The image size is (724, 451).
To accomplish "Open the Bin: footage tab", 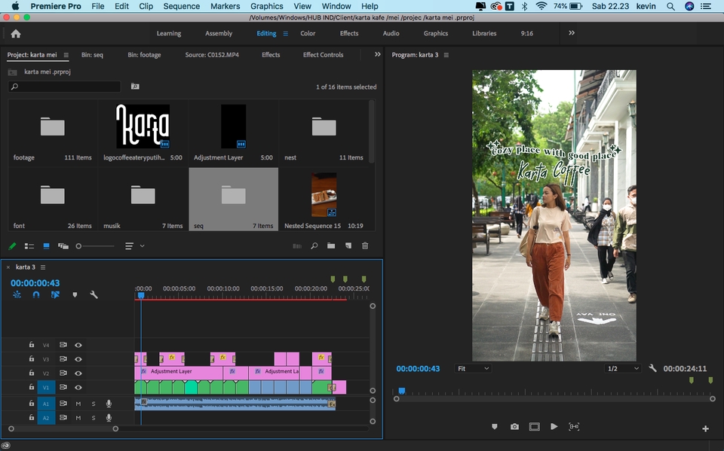I will [144, 54].
